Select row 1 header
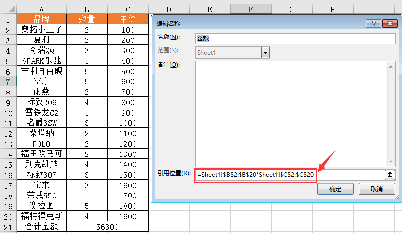This screenshot has height=233, width=402. (x=8, y=19)
